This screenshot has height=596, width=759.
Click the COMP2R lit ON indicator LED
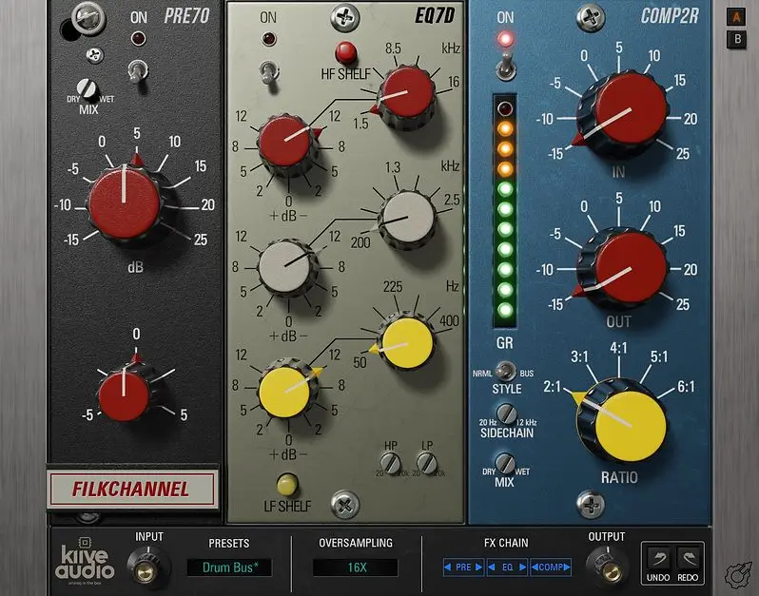point(505,39)
